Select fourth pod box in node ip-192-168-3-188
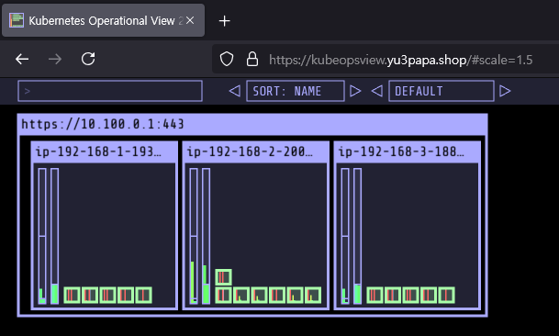This screenshot has height=336, width=559. tap(429, 296)
